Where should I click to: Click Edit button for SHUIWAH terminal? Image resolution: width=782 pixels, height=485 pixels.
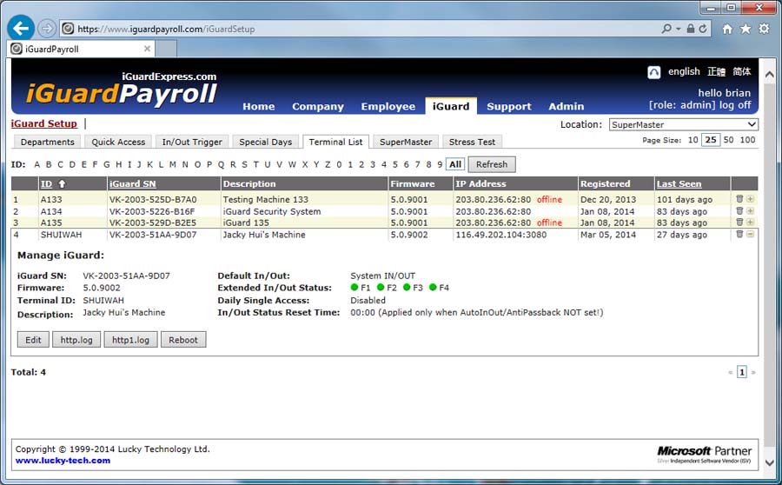click(x=33, y=340)
